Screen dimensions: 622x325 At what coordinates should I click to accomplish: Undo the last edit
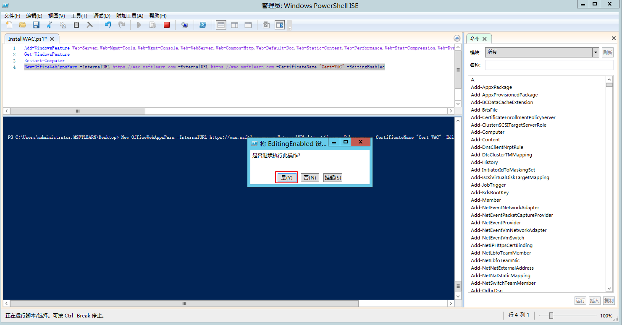108,25
